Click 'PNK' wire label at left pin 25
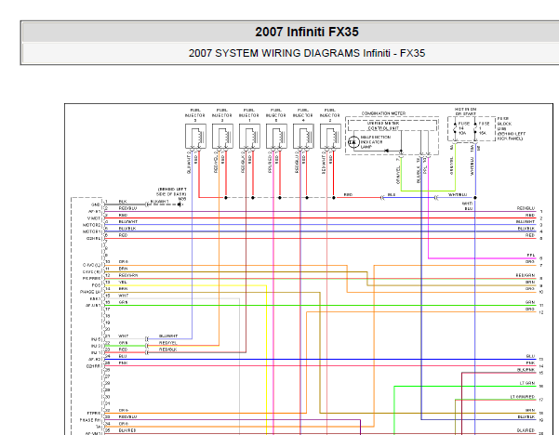This screenshot has height=435, width=559. (x=123, y=363)
